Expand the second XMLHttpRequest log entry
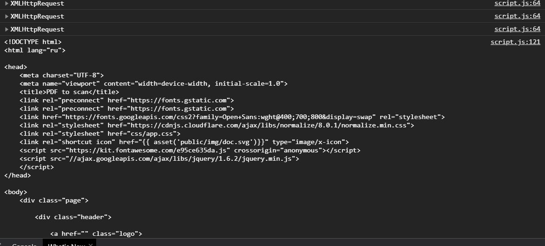Image resolution: width=545 pixels, height=246 pixels. (x=7, y=16)
